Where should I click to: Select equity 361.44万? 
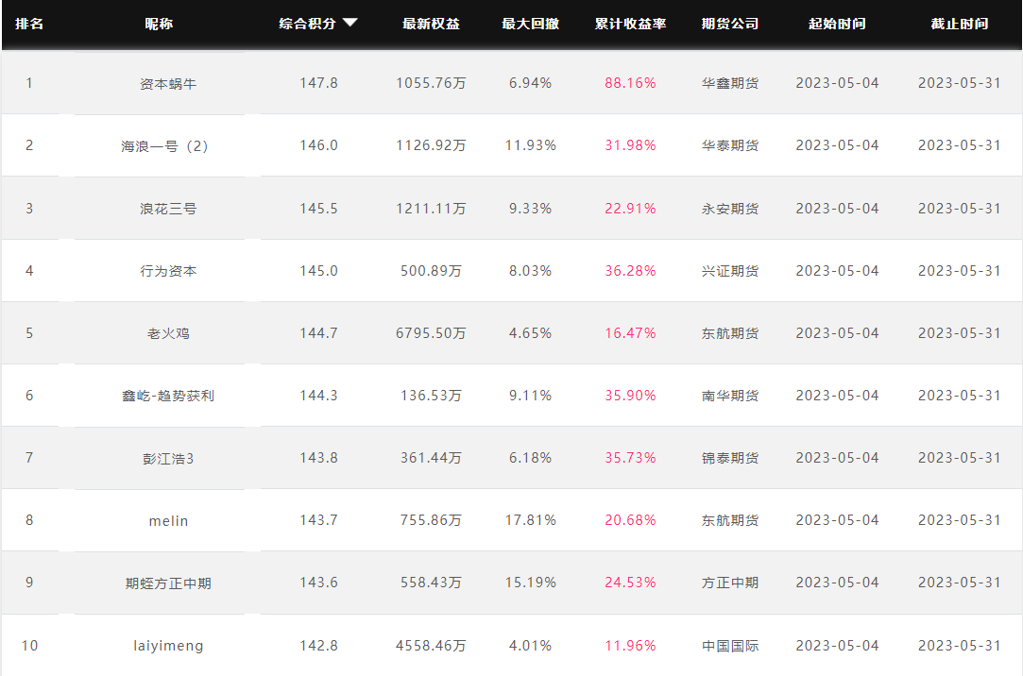(431, 458)
